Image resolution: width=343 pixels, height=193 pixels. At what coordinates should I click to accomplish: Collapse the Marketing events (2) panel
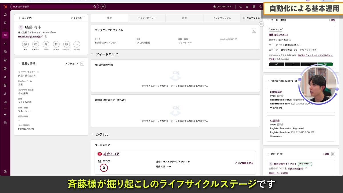[267, 81]
